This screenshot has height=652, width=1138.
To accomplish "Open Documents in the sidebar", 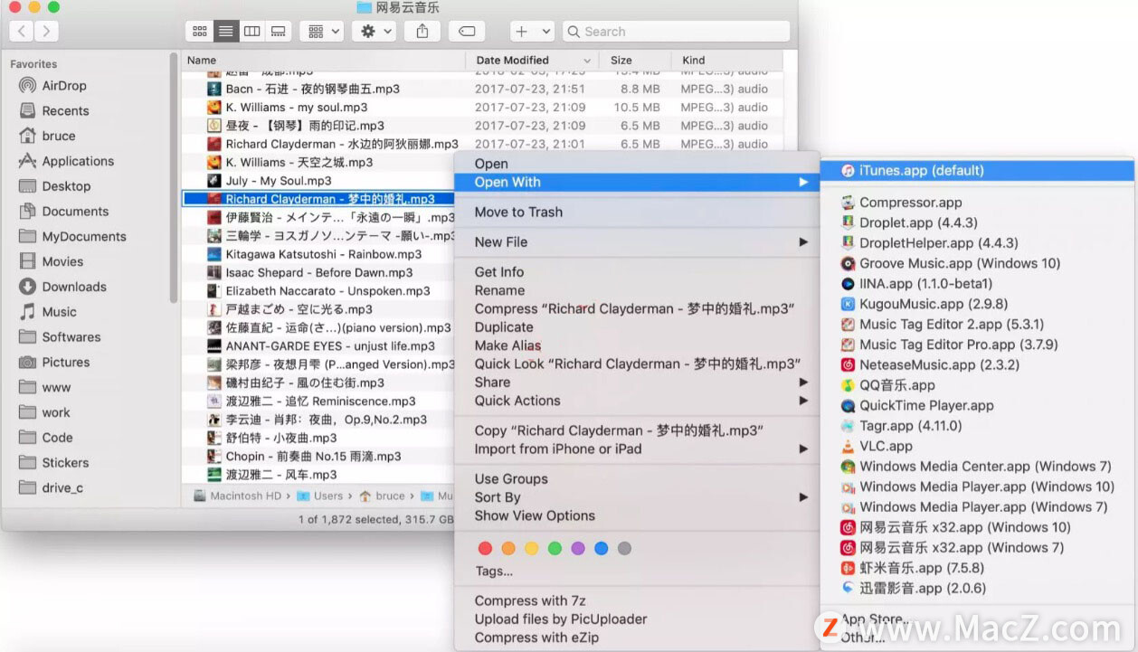I will (75, 212).
